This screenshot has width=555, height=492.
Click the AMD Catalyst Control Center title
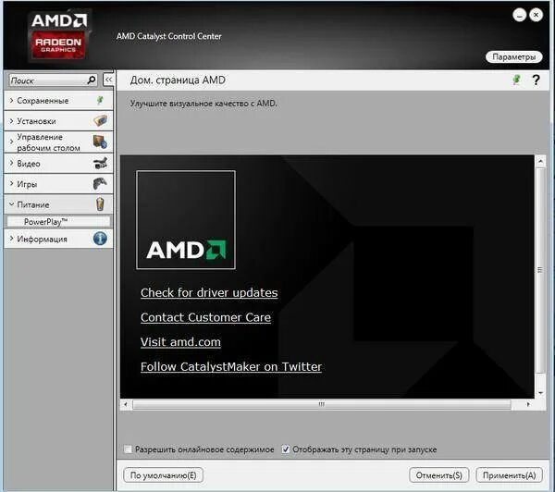coord(169,36)
